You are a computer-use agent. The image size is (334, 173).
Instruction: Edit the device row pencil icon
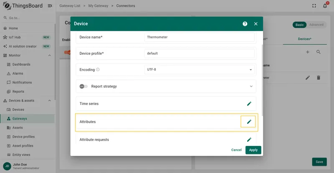(308, 78)
